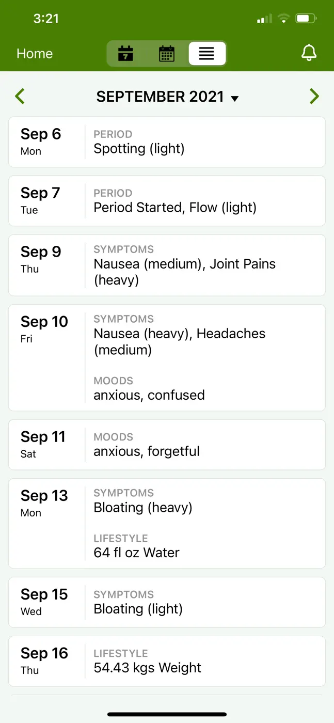Select the list view icon
The image size is (334, 723).
point(206,53)
